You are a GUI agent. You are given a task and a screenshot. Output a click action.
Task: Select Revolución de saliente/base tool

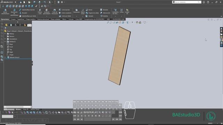click(x=14, y=12)
